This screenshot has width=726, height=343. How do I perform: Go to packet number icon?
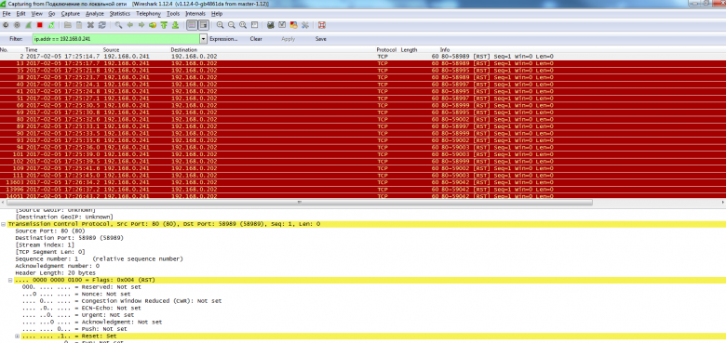[x=153, y=25]
